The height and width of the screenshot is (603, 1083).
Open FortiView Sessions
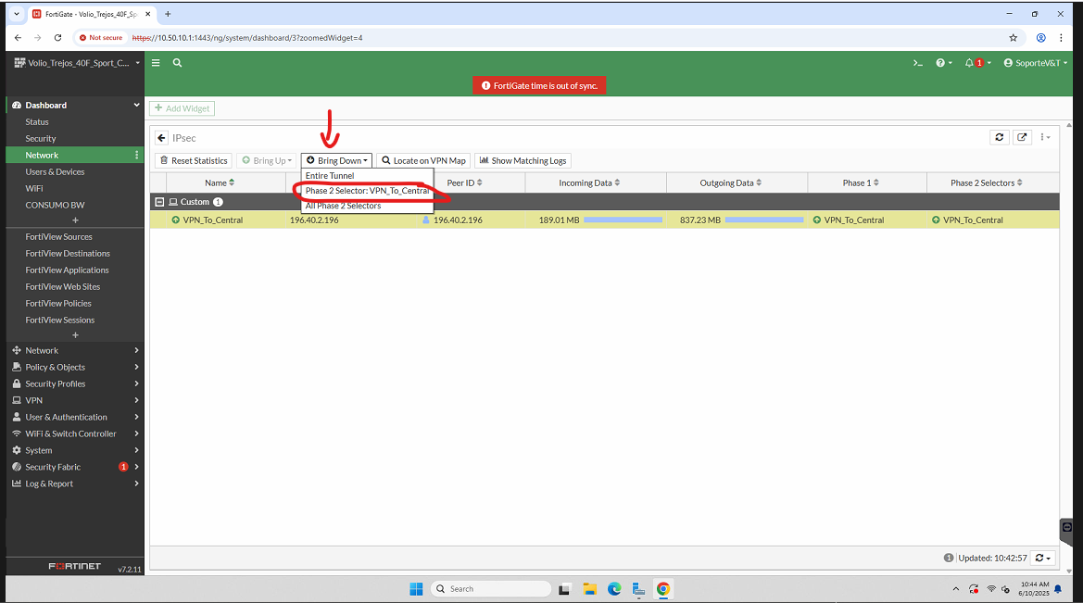click(60, 320)
